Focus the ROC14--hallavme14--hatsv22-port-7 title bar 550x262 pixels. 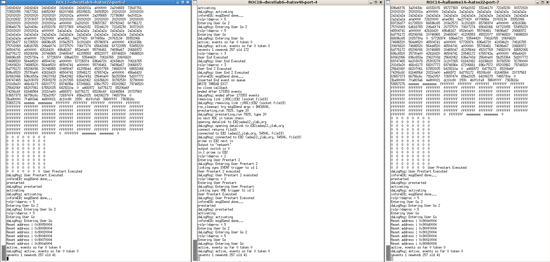(x=463, y=2)
